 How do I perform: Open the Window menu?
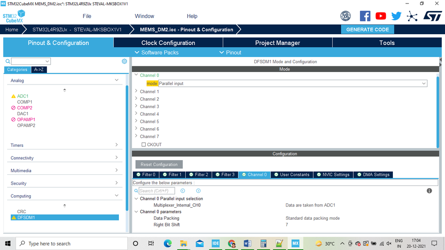[144, 16]
